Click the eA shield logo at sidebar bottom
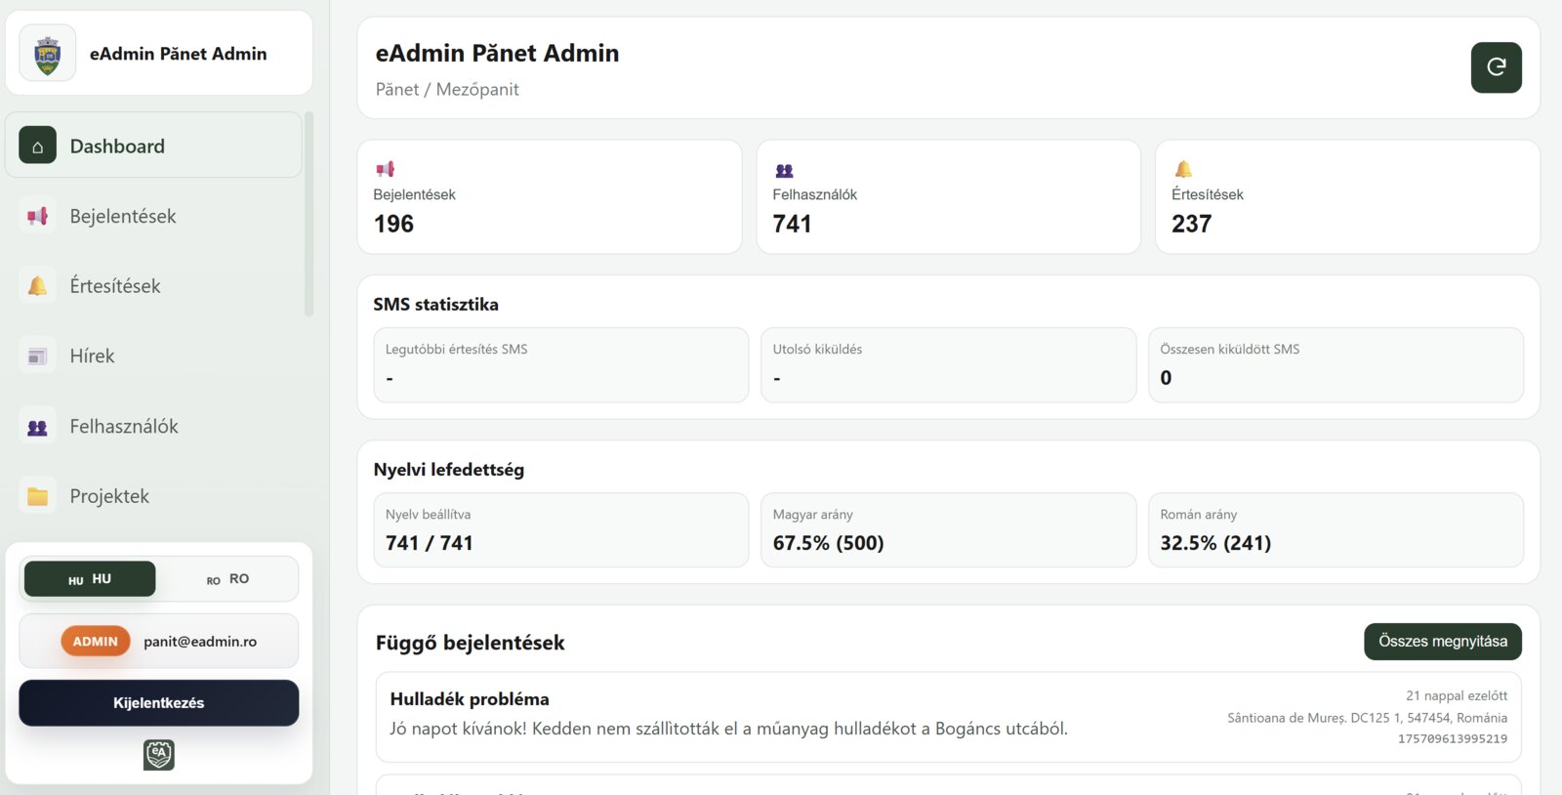Image resolution: width=1562 pixels, height=795 pixels. click(159, 755)
